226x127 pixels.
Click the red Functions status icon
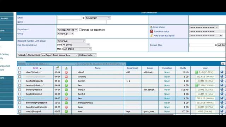click(151, 31)
